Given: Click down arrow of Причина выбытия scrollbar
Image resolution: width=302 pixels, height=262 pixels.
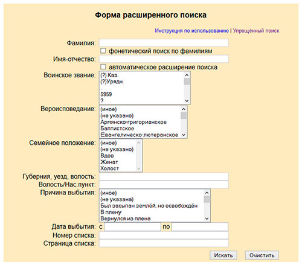Looking at the screenshot, I should coord(207,219).
